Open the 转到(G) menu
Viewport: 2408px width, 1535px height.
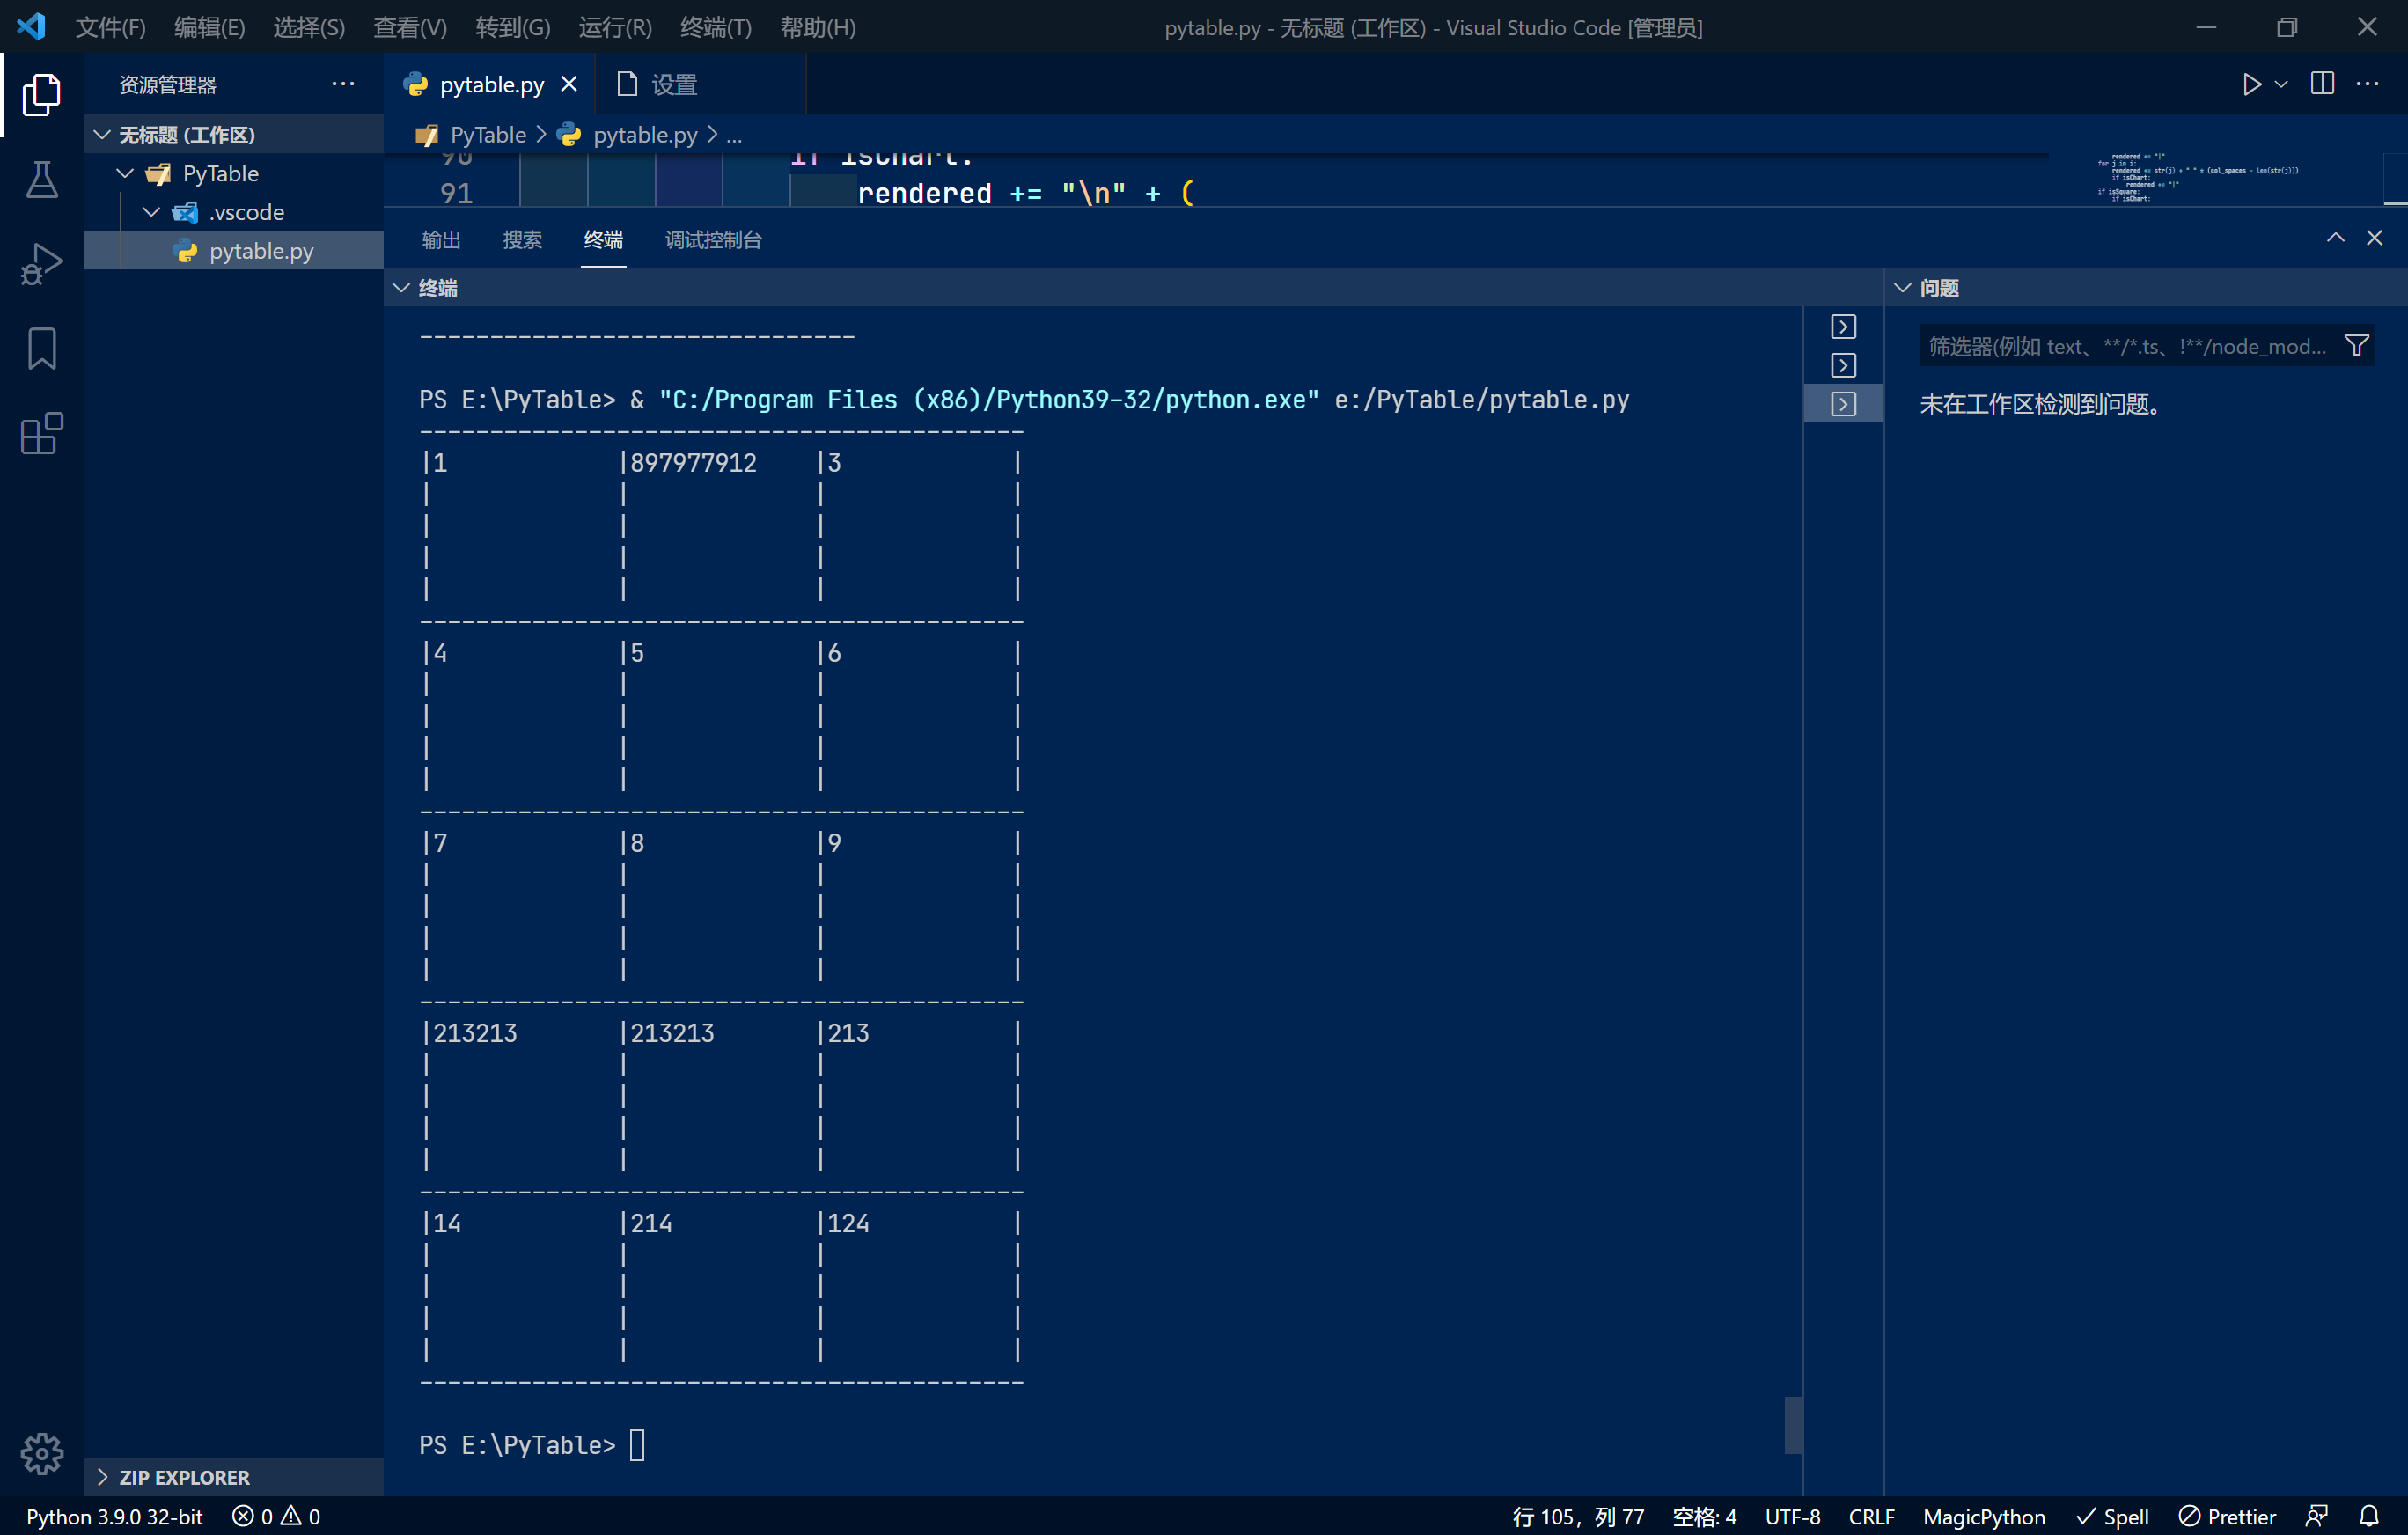click(x=513, y=27)
